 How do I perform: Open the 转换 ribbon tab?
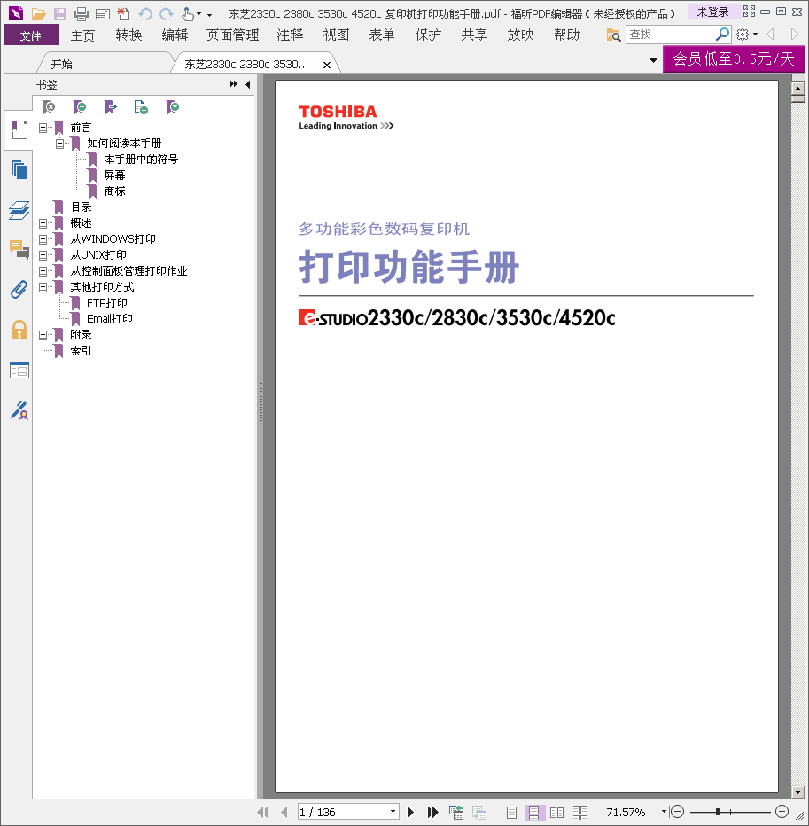pyautogui.click(x=129, y=35)
